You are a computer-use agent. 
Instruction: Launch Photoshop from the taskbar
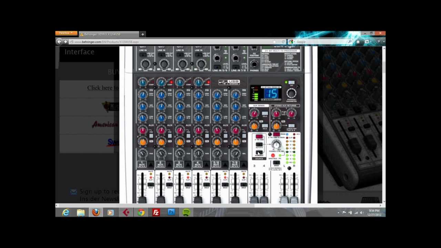pyautogui.click(x=171, y=213)
